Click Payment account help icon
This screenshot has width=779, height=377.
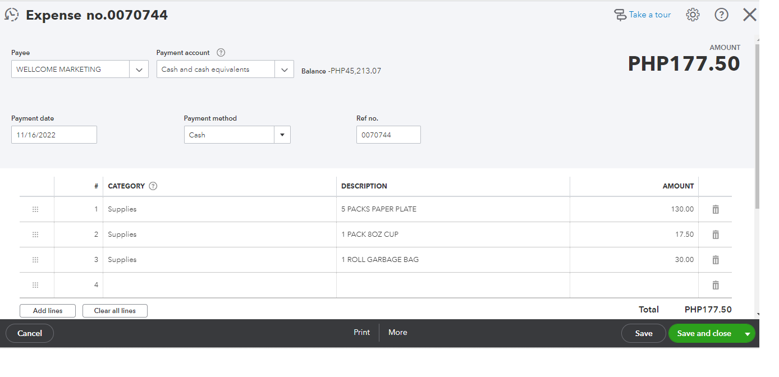click(x=221, y=53)
